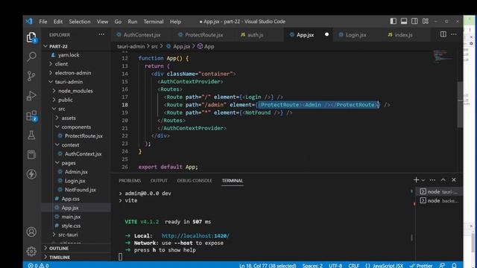The height and width of the screenshot is (268, 477).
Task: Maximize the terminal panel size chevron
Action: point(443,180)
